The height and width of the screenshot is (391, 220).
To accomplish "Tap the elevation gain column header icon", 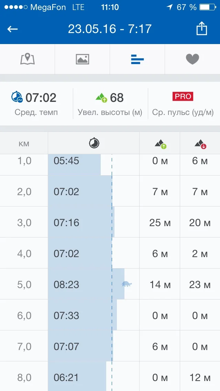I will click(x=160, y=144).
